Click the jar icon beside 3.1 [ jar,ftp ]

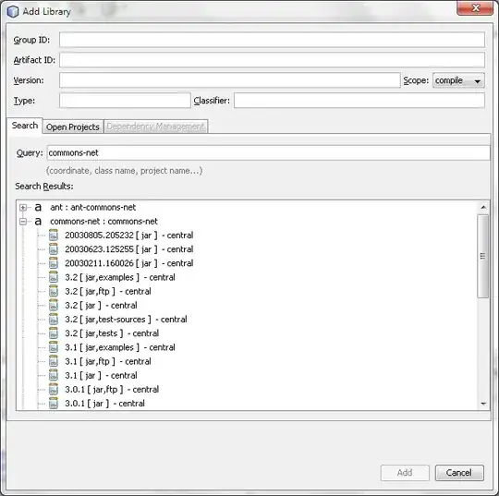click(x=54, y=361)
